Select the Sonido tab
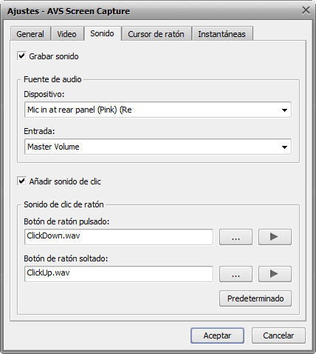 (x=103, y=33)
